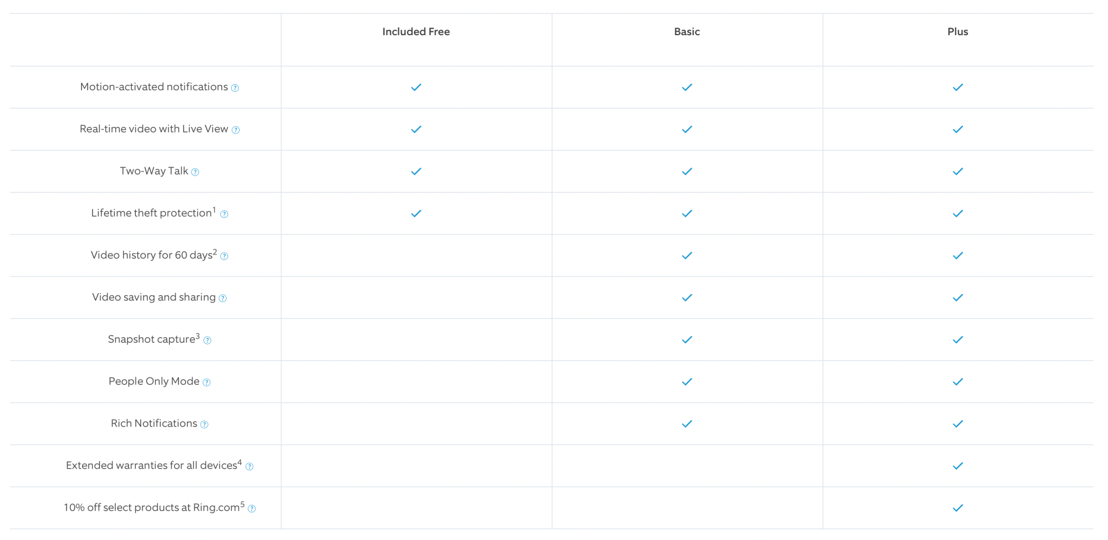1108x540 pixels.
Task: Click question mark icon for Lifetime theft protection
Action: point(224,215)
